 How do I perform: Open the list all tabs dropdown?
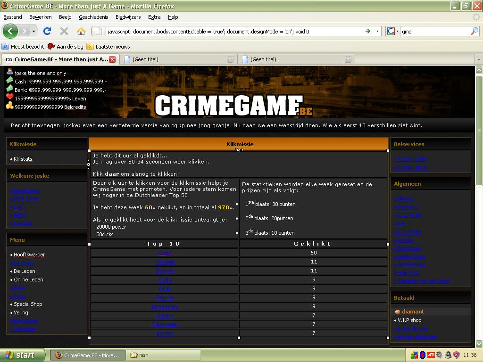[479, 59]
